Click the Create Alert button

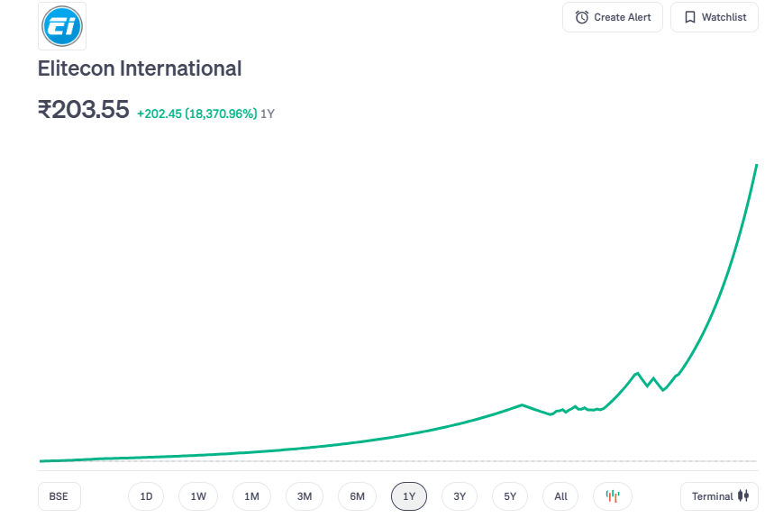[x=613, y=17]
